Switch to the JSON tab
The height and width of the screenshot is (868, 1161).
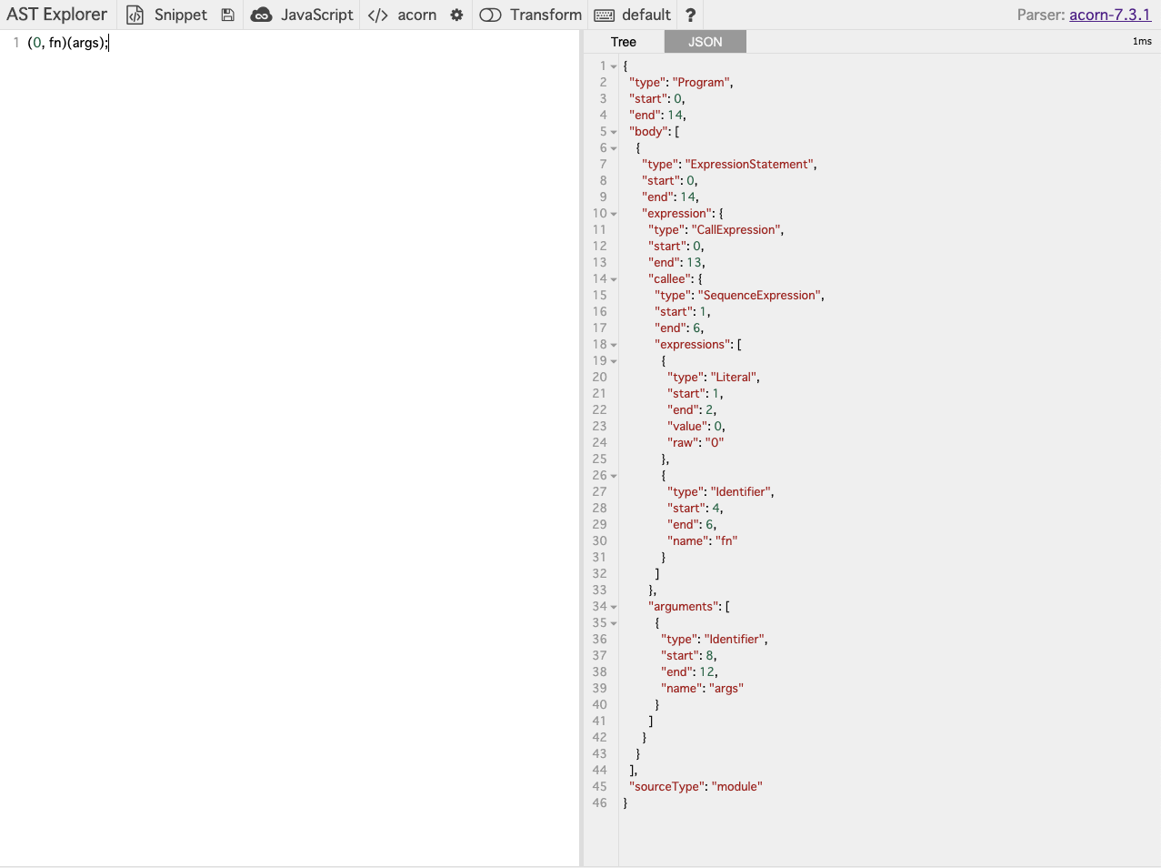pyautogui.click(x=706, y=42)
